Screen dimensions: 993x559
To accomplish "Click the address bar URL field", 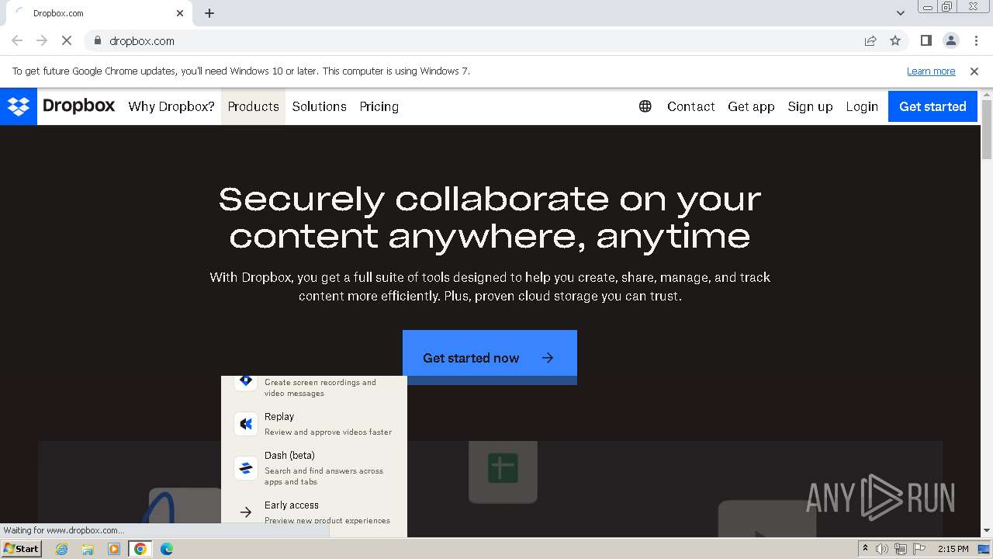I will [x=473, y=40].
